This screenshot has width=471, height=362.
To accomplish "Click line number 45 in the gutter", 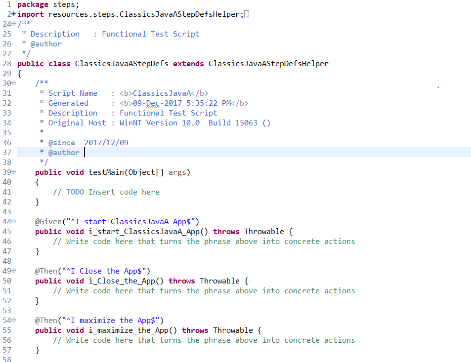I will (x=7, y=231).
